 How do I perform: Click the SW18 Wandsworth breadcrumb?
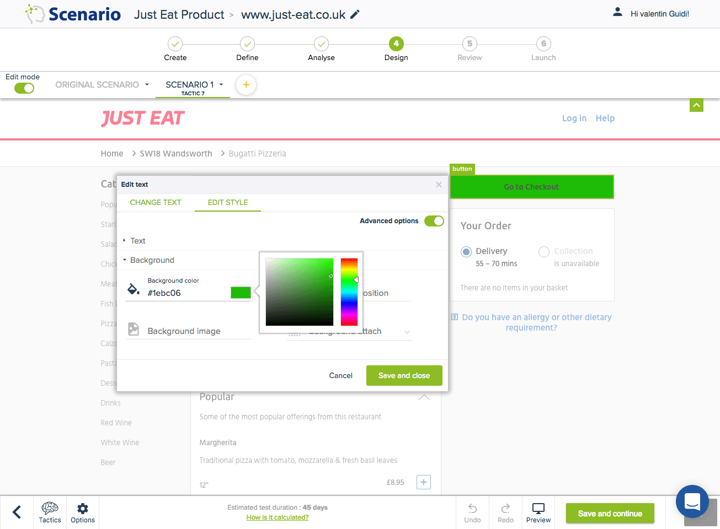pos(176,154)
